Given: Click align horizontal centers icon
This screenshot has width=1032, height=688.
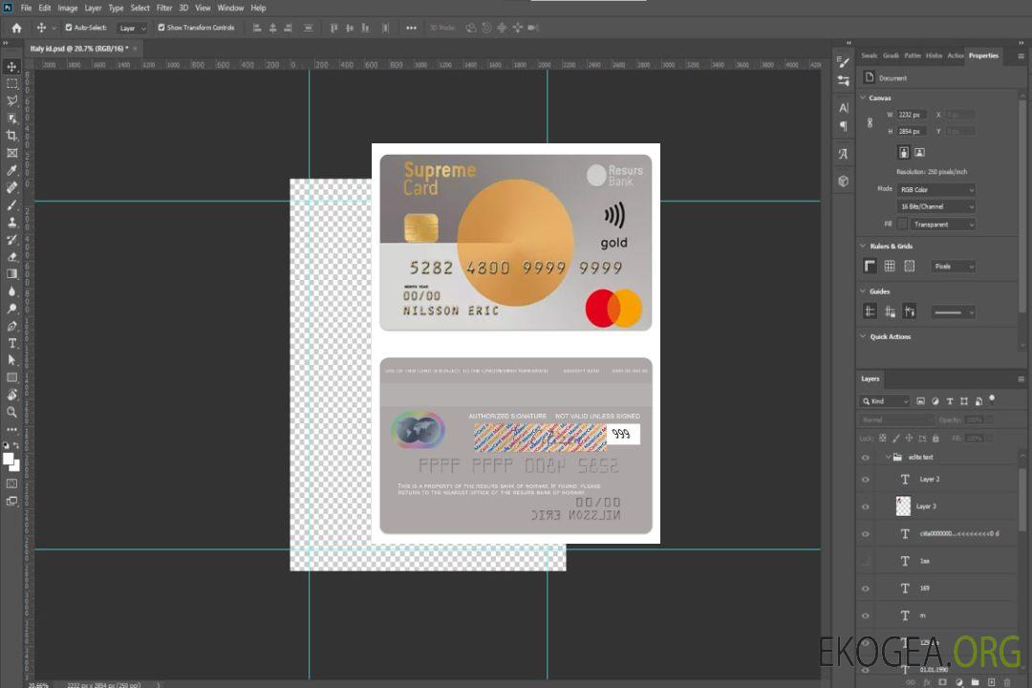Looking at the screenshot, I should pyautogui.click(x=272, y=28).
